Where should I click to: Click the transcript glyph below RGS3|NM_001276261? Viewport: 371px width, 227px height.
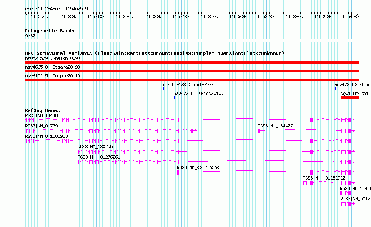click(216, 162)
